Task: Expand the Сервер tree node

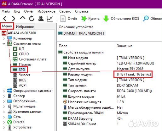Action: [4, 96]
